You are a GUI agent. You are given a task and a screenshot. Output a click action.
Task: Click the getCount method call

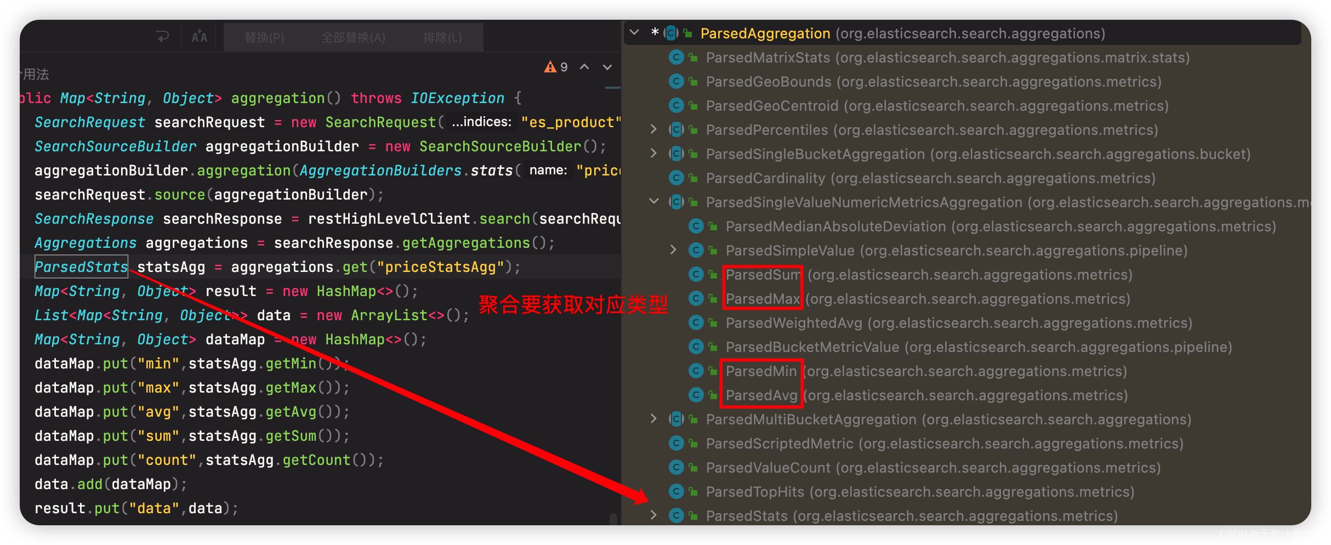pyautogui.click(x=316, y=460)
